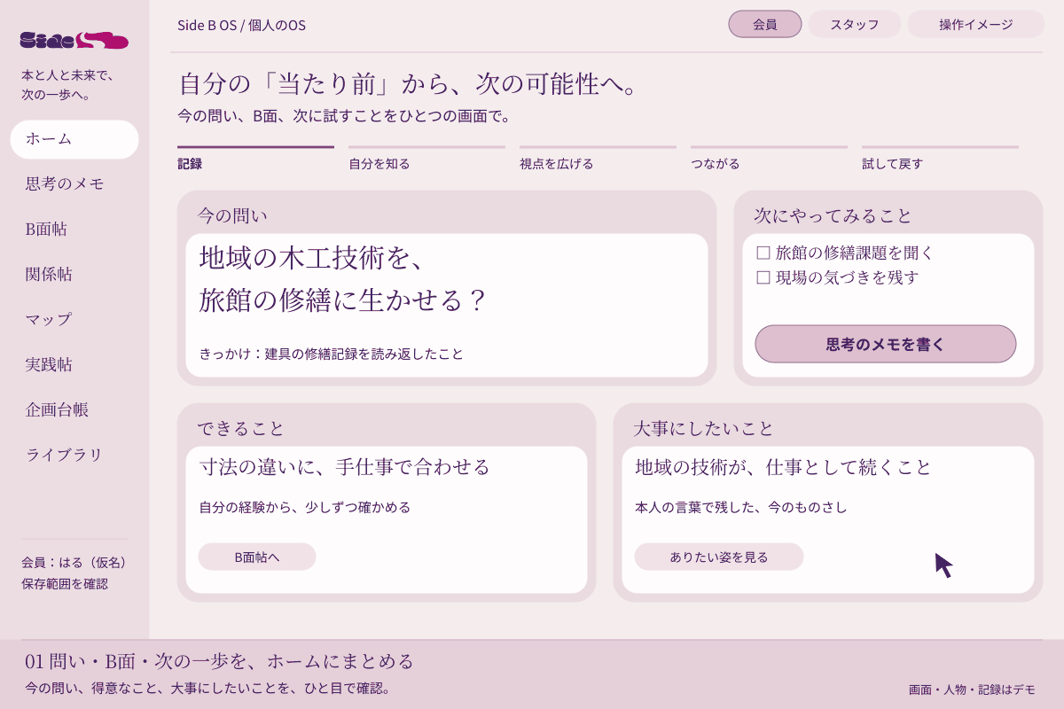Open ホーム in the sidebar
1064x709 pixels.
coord(74,139)
